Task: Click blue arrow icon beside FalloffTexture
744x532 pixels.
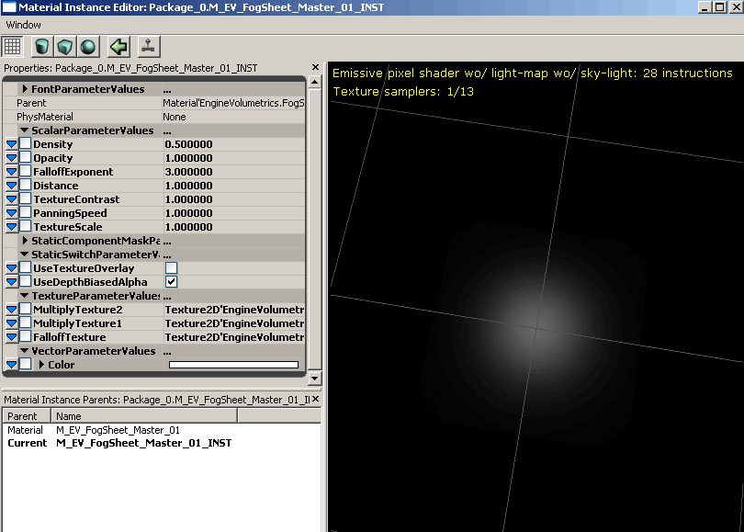Action: click(x=12, y=337)
